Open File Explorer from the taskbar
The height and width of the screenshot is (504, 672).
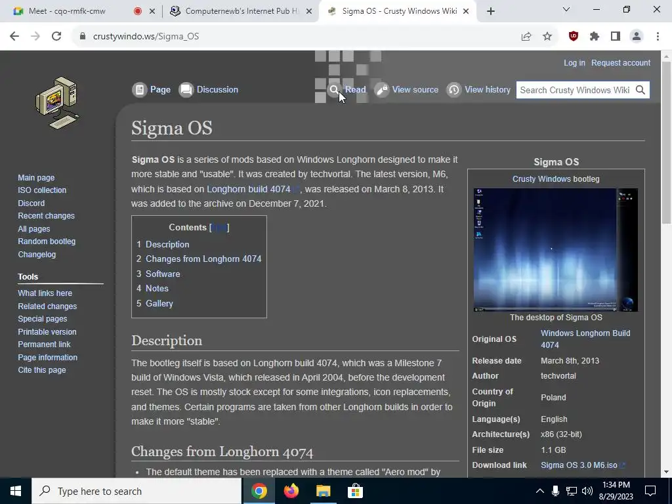[x=323, y=491]
